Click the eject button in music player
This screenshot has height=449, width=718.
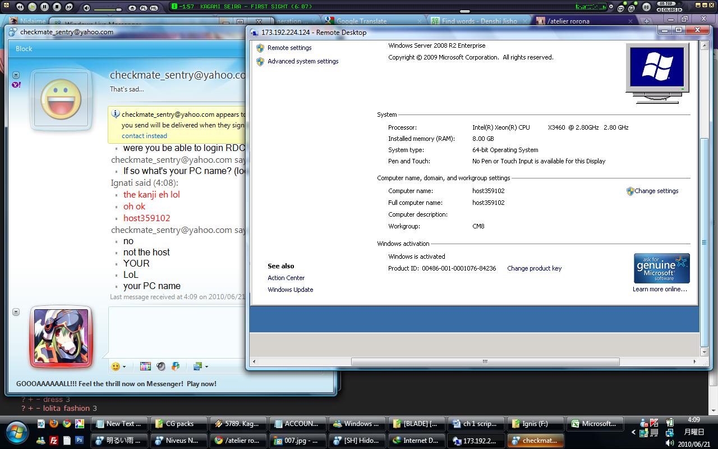pyautogui.click(x=132, y=8)
